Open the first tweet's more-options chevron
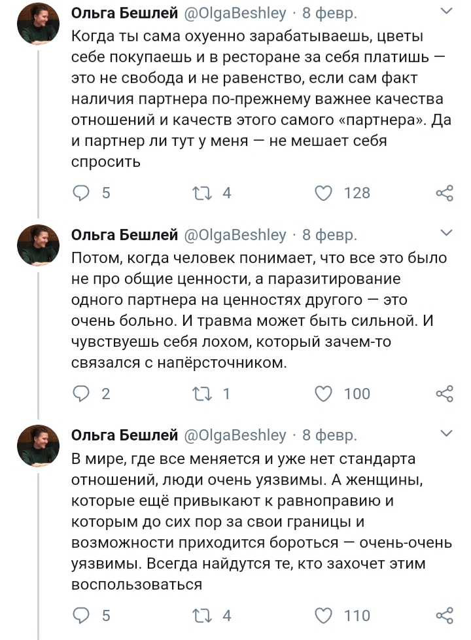 click(446, 11)
